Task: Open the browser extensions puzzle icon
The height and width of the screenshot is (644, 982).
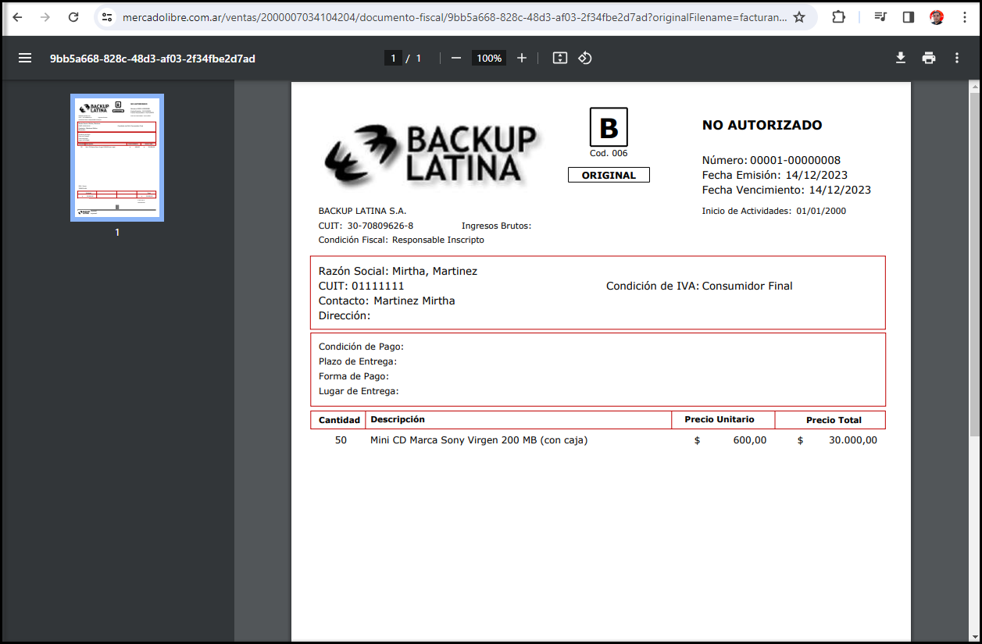Action: [838, 17]
